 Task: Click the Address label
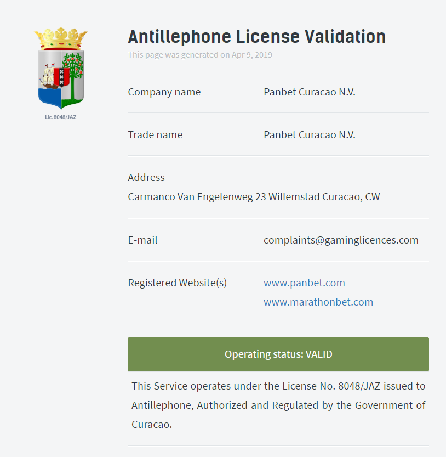point(146,178)
